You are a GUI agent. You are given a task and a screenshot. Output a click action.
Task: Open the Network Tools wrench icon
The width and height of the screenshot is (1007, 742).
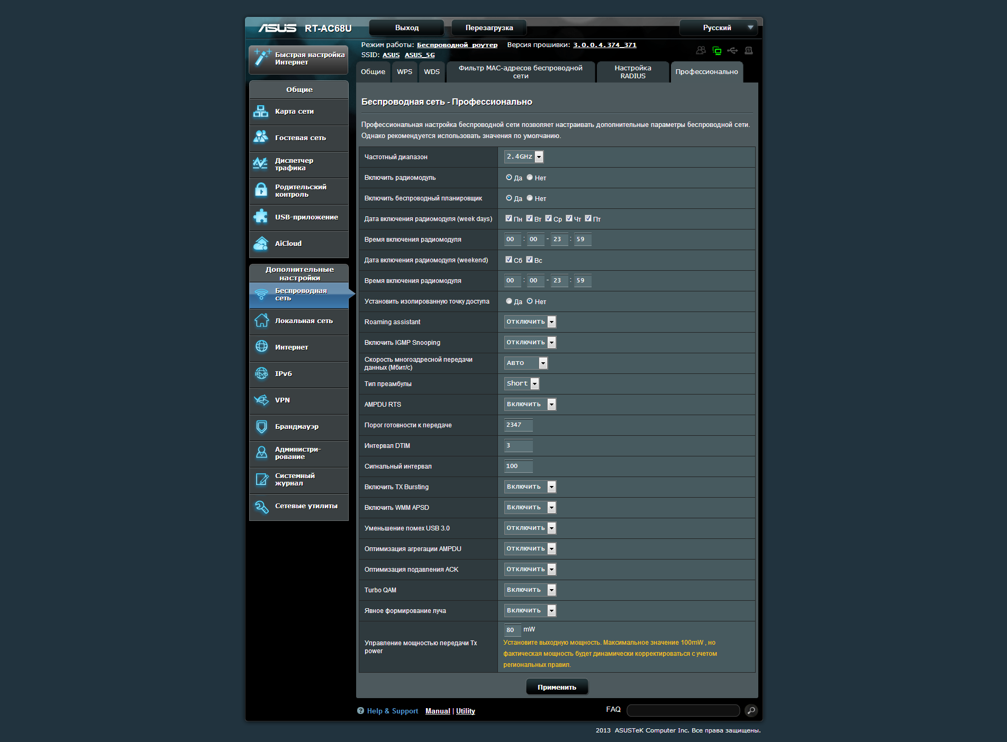[261, 506]
